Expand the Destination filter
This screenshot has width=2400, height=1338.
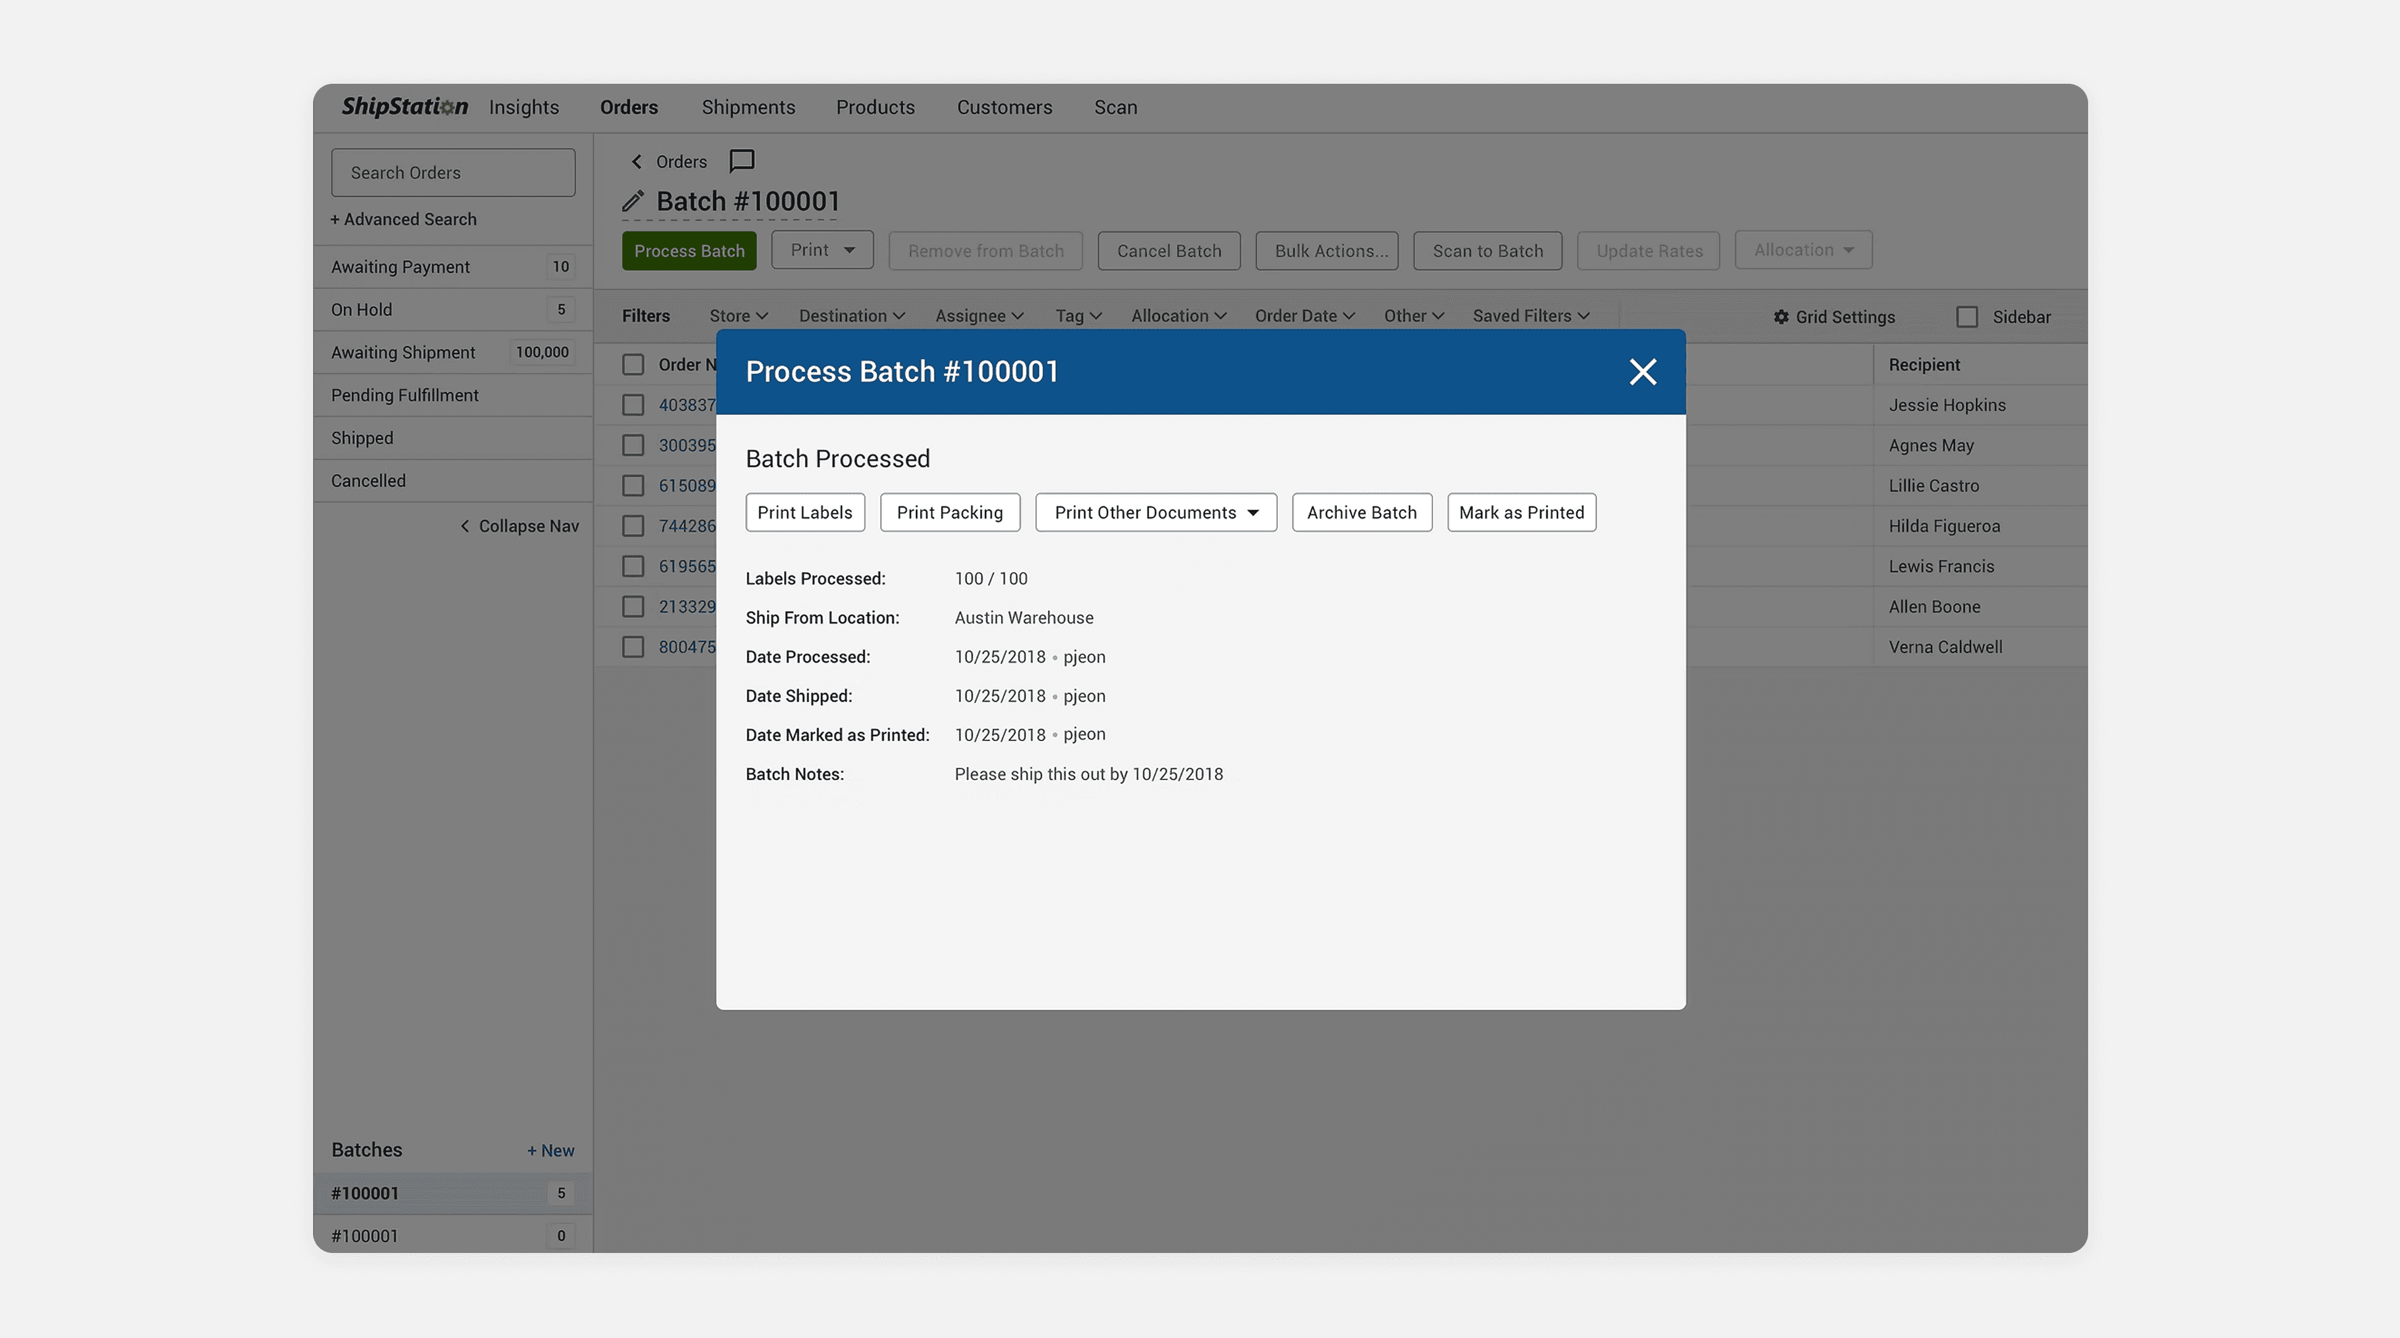[x=852, y=317]
